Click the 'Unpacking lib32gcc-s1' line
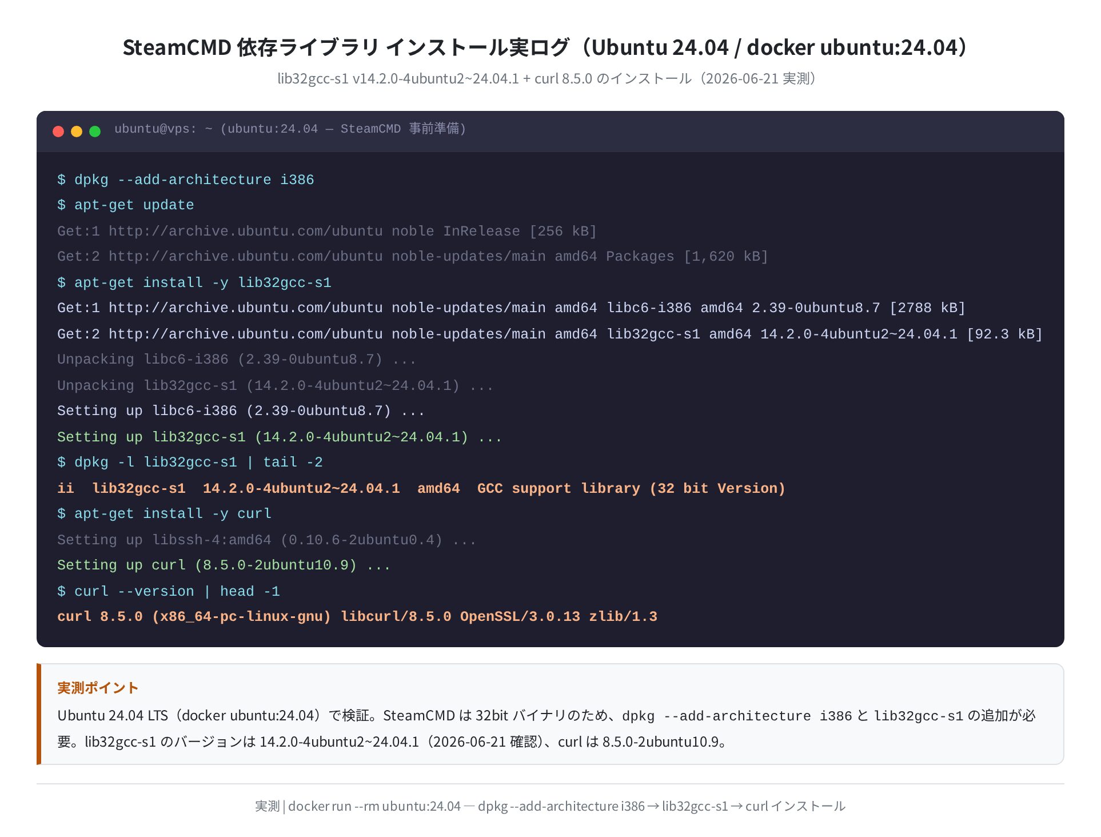This screenshot has height=837, width=1101. (x=275, y=385)
